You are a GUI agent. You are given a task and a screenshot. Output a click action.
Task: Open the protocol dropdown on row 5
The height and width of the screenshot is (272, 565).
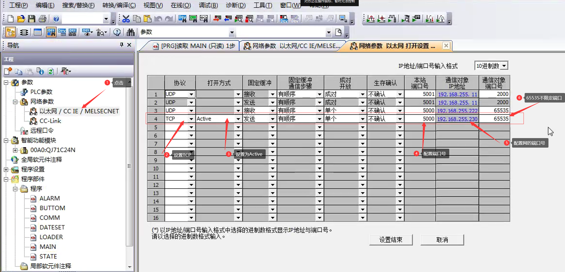pyautogui.click(x=191, y=127)
